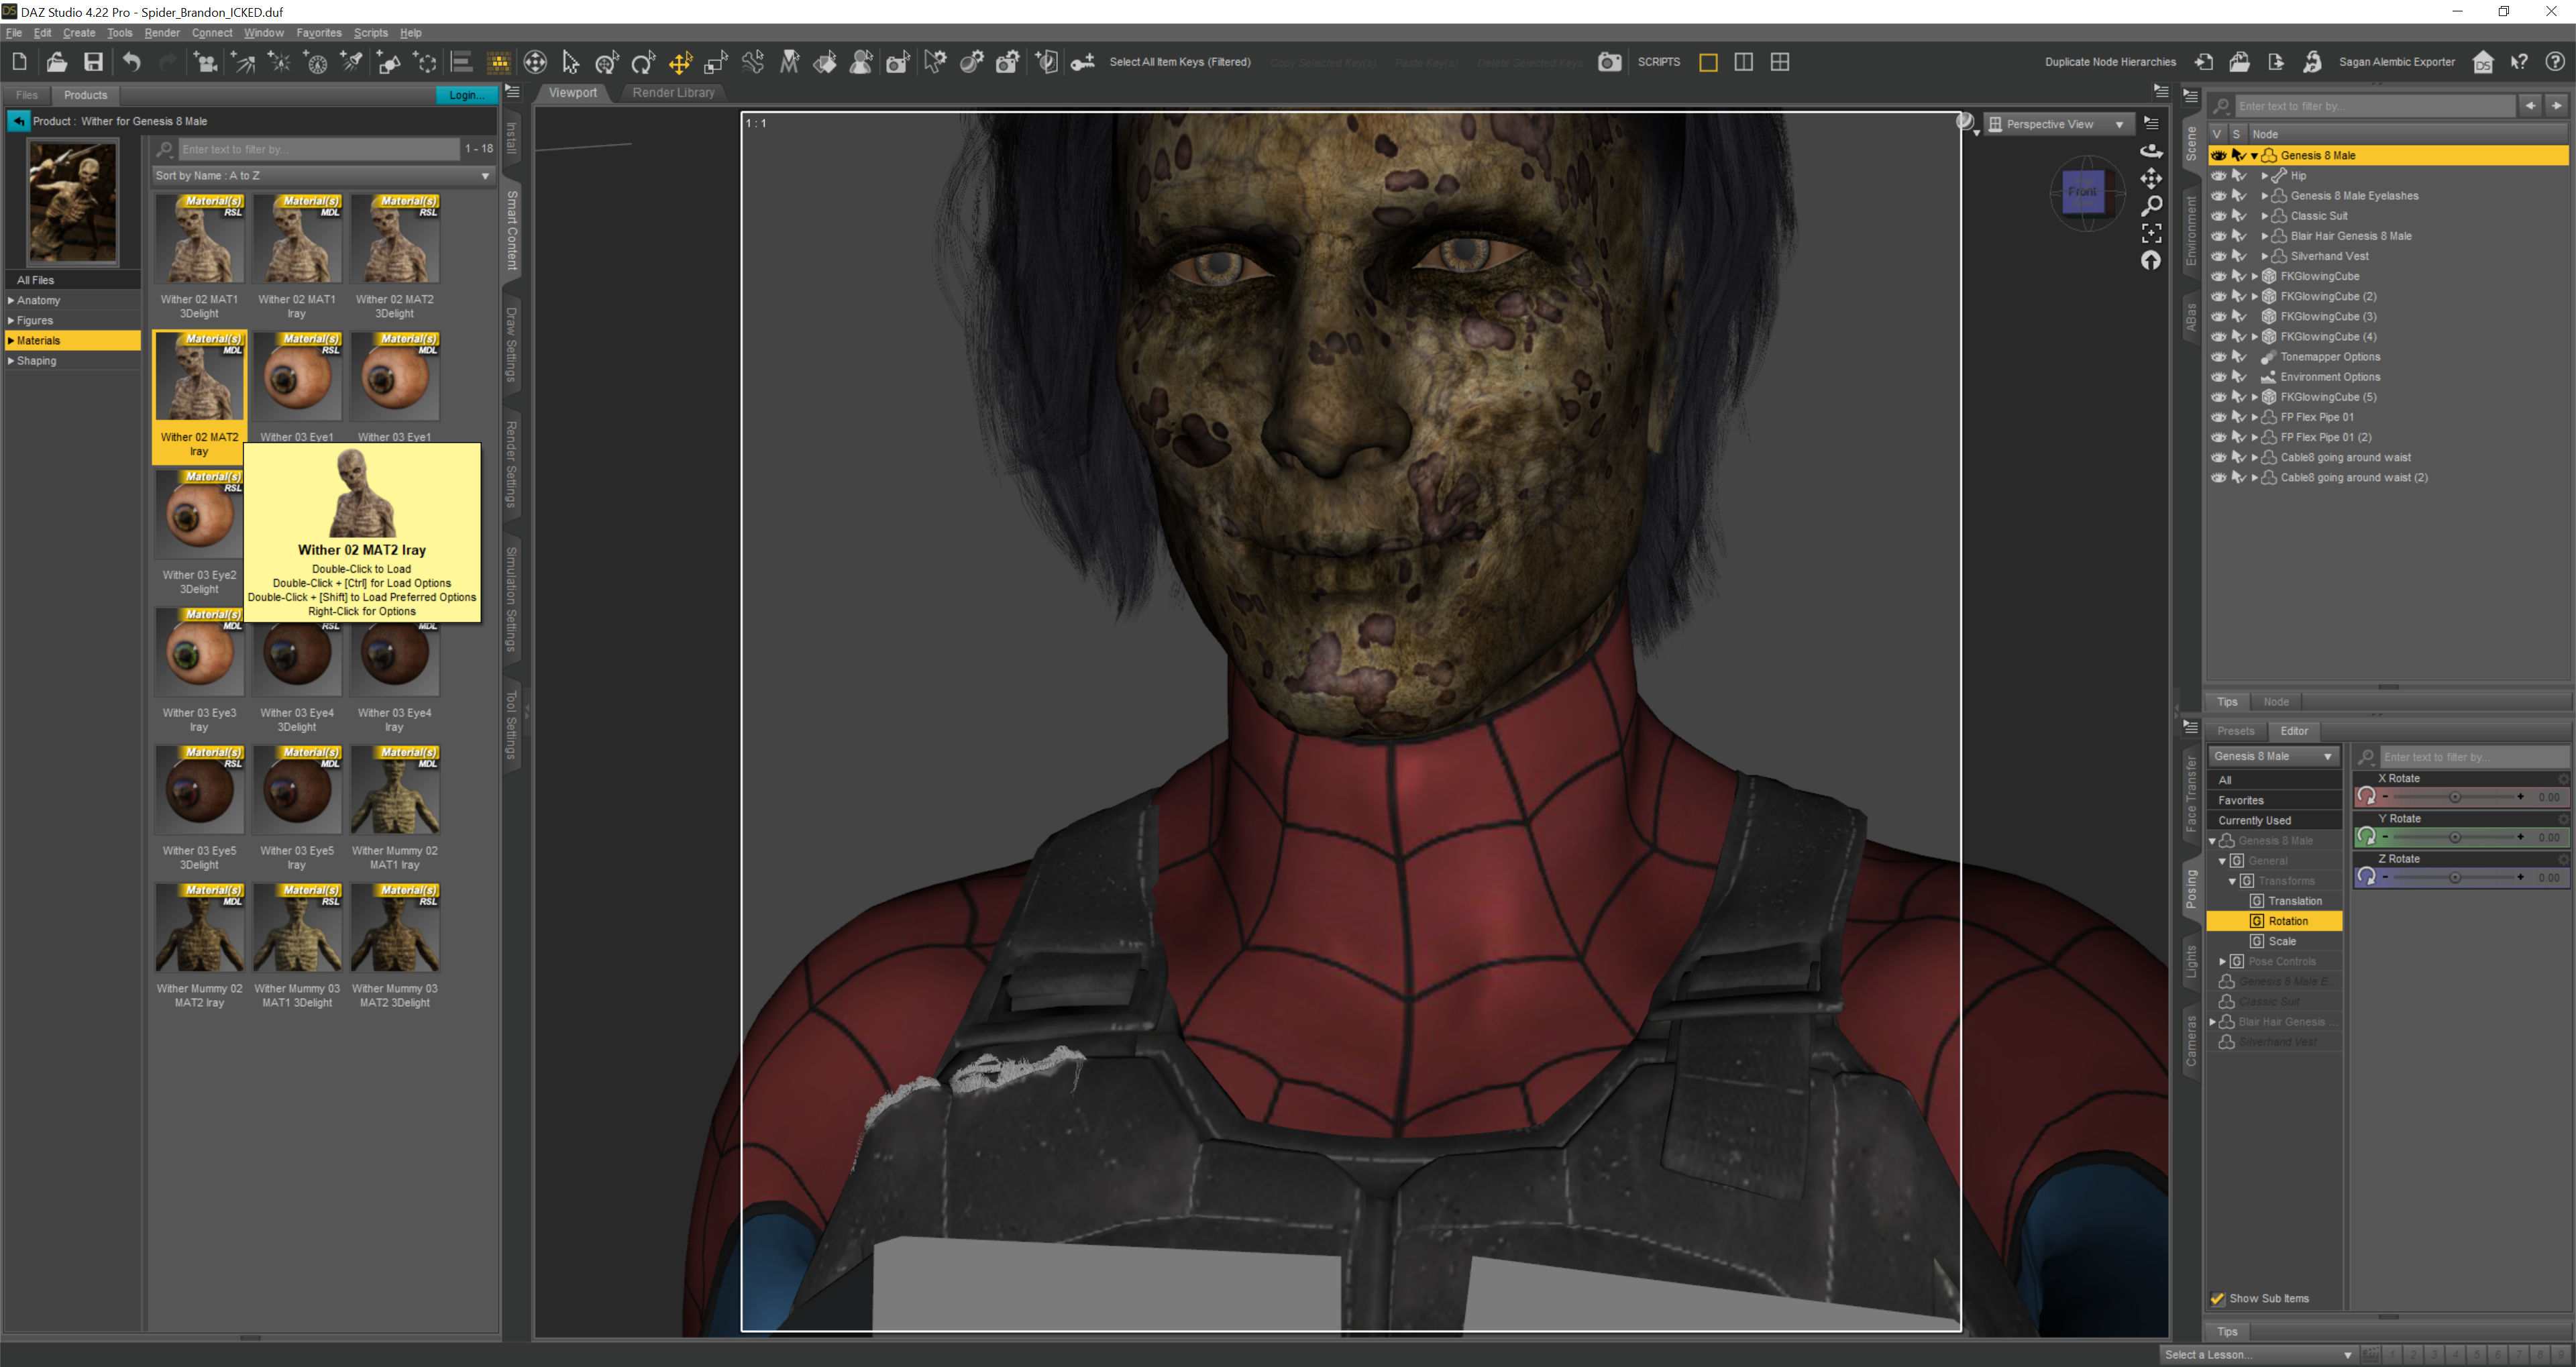The height and width of the screenshot is (1367, 2576).
Task: Pick the Scale tool
Action: 716,62
